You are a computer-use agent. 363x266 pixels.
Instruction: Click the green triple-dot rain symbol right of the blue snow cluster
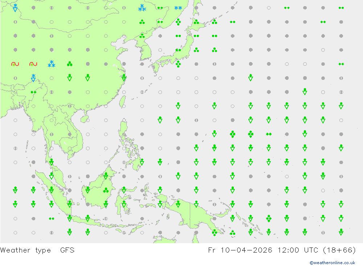coord(69,64)
